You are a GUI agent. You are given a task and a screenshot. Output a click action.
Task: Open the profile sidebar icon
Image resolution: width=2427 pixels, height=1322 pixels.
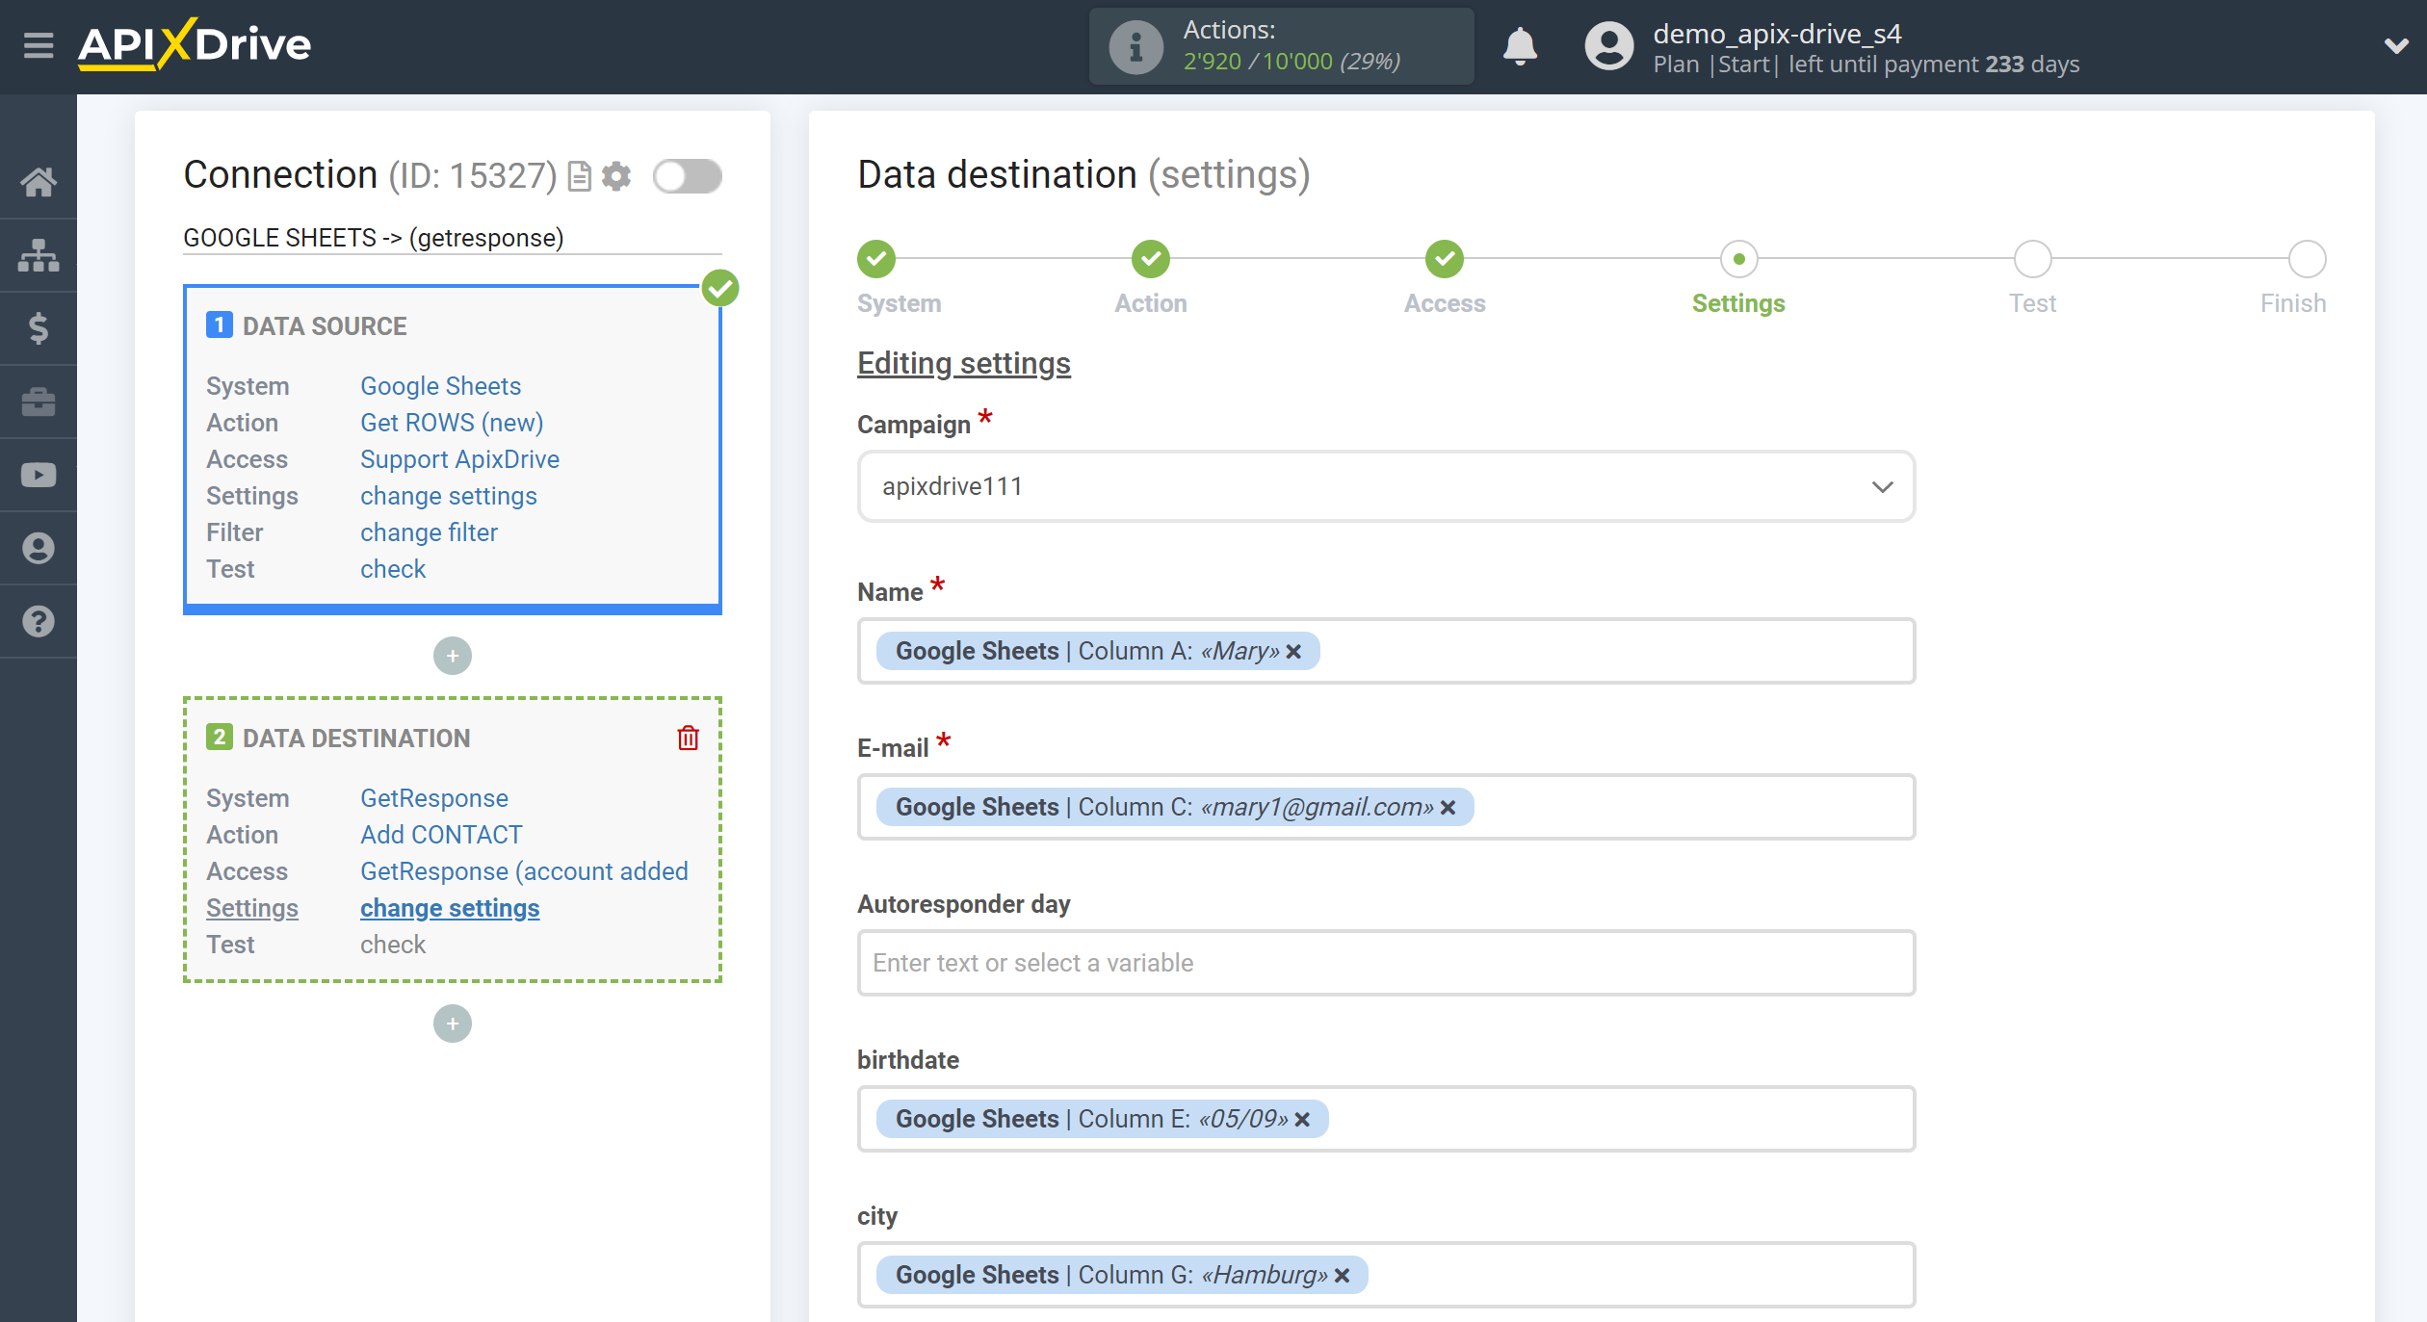coord(39,548)
